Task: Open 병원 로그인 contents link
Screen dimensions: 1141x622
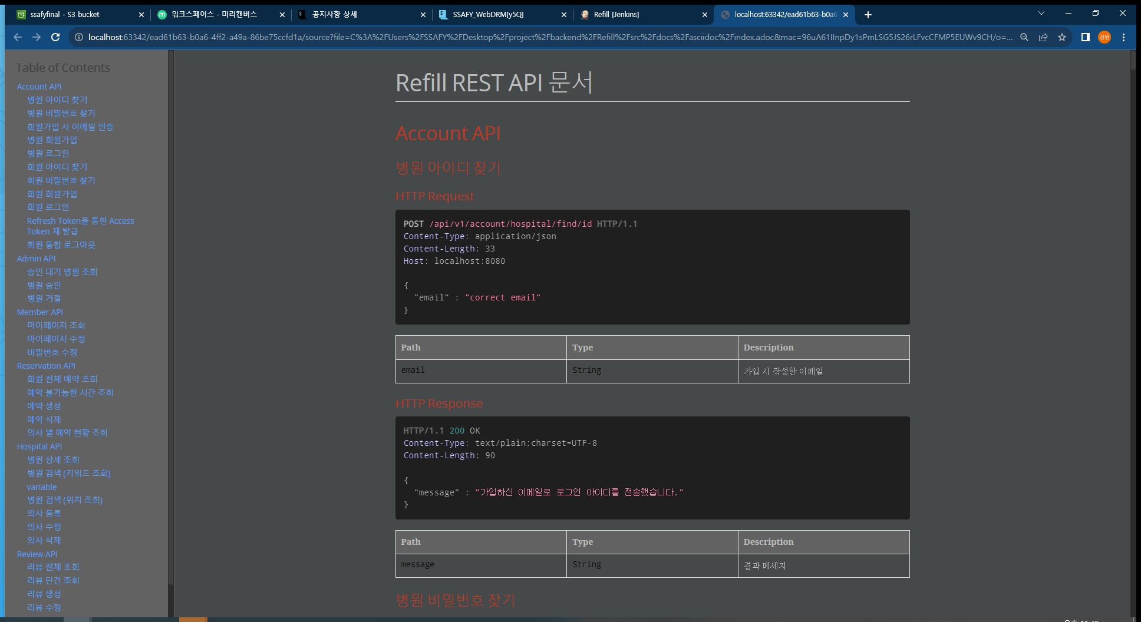Action: pyautogui.click(x=48, y=153)
